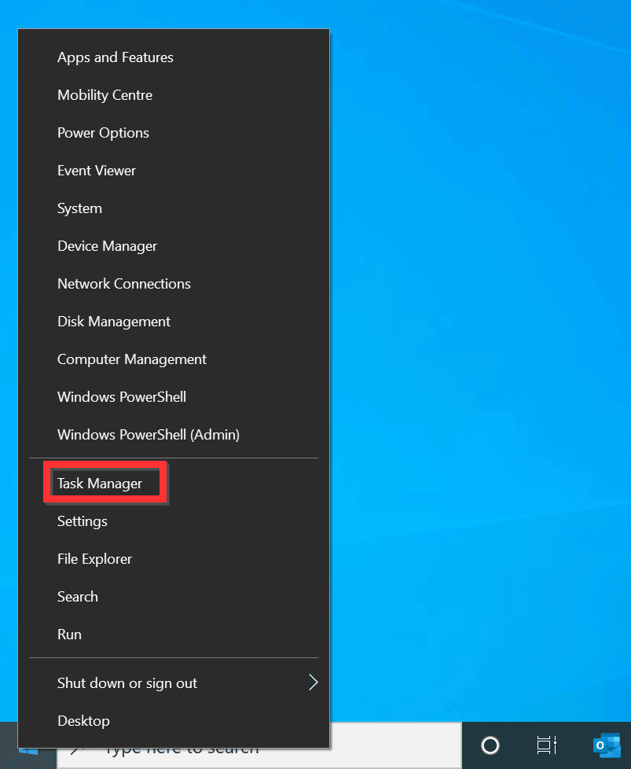Open Power Options
Screen dimensions: 631x769
(x=103, y=133)
